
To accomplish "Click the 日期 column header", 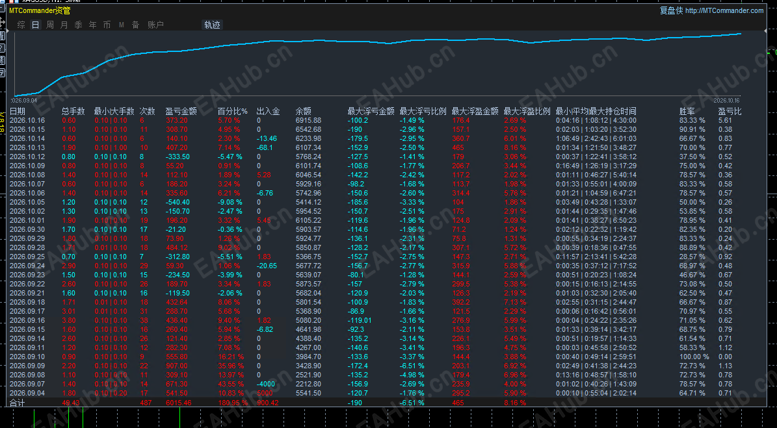I will [18, 111].
